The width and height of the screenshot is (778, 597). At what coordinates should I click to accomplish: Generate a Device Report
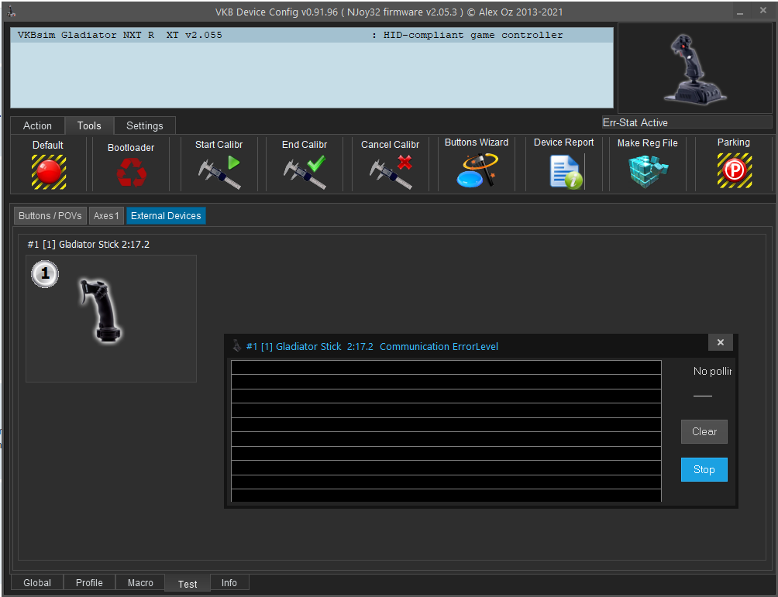click(x=566, y=172)
